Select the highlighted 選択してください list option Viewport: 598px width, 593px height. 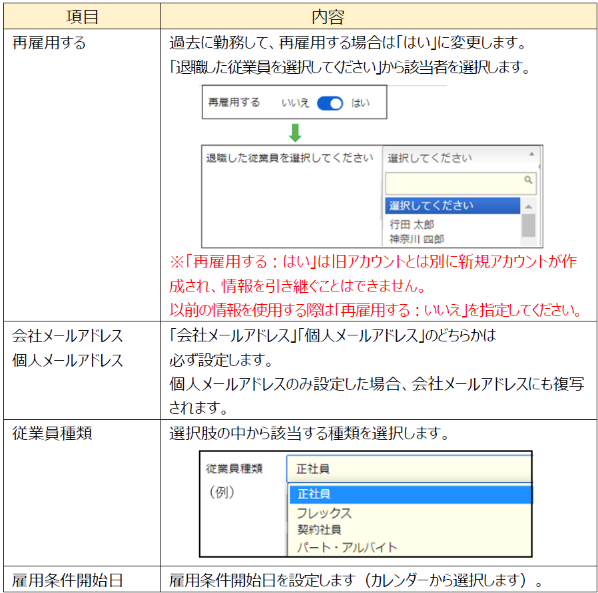tap(452, 206)
